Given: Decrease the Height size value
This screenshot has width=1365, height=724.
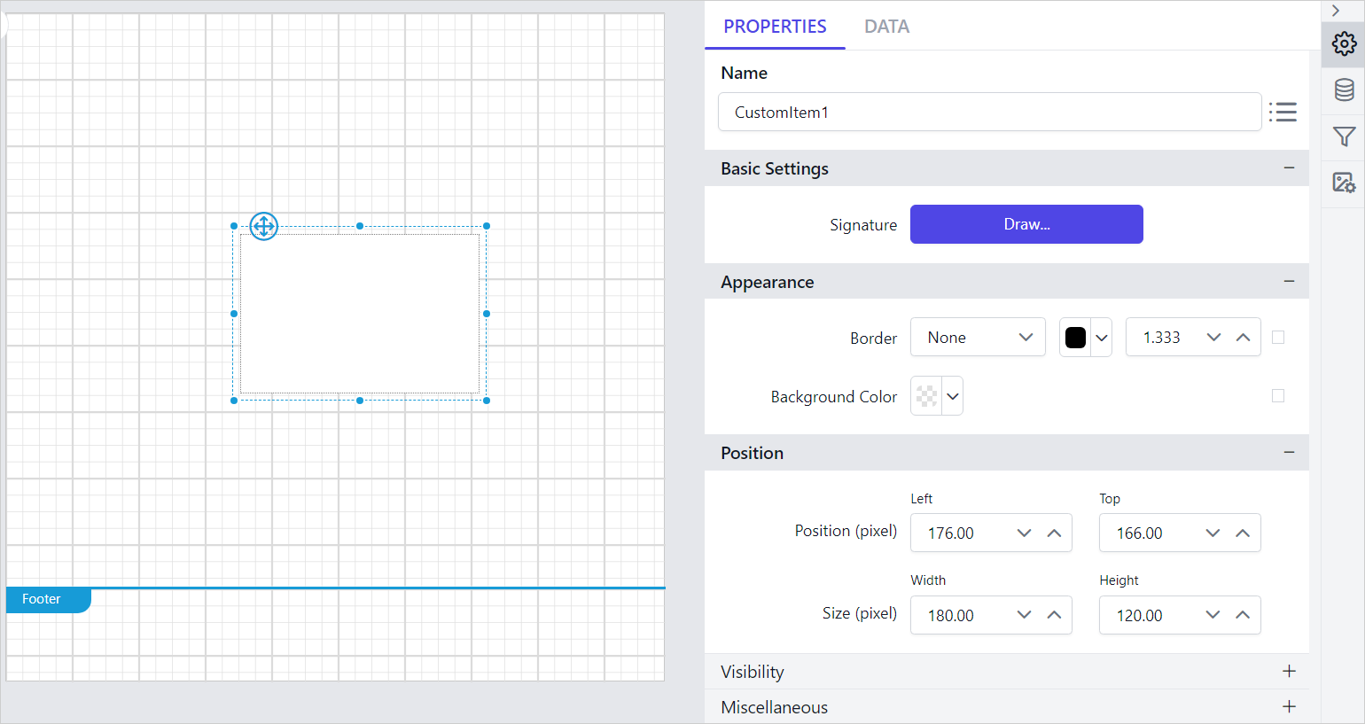Looking at the screenshot, I should [x=1213, y=615].
